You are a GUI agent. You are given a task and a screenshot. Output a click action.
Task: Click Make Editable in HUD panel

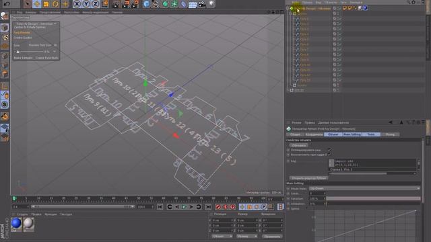click(23, 58)
